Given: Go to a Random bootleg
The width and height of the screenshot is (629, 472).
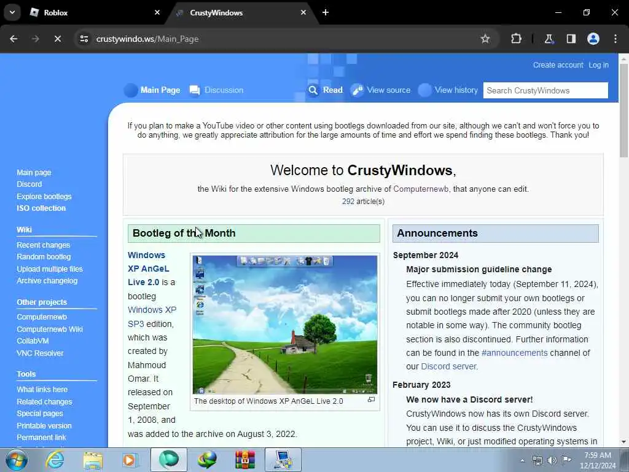Looking at the screenshot, I should coord(44,257).
